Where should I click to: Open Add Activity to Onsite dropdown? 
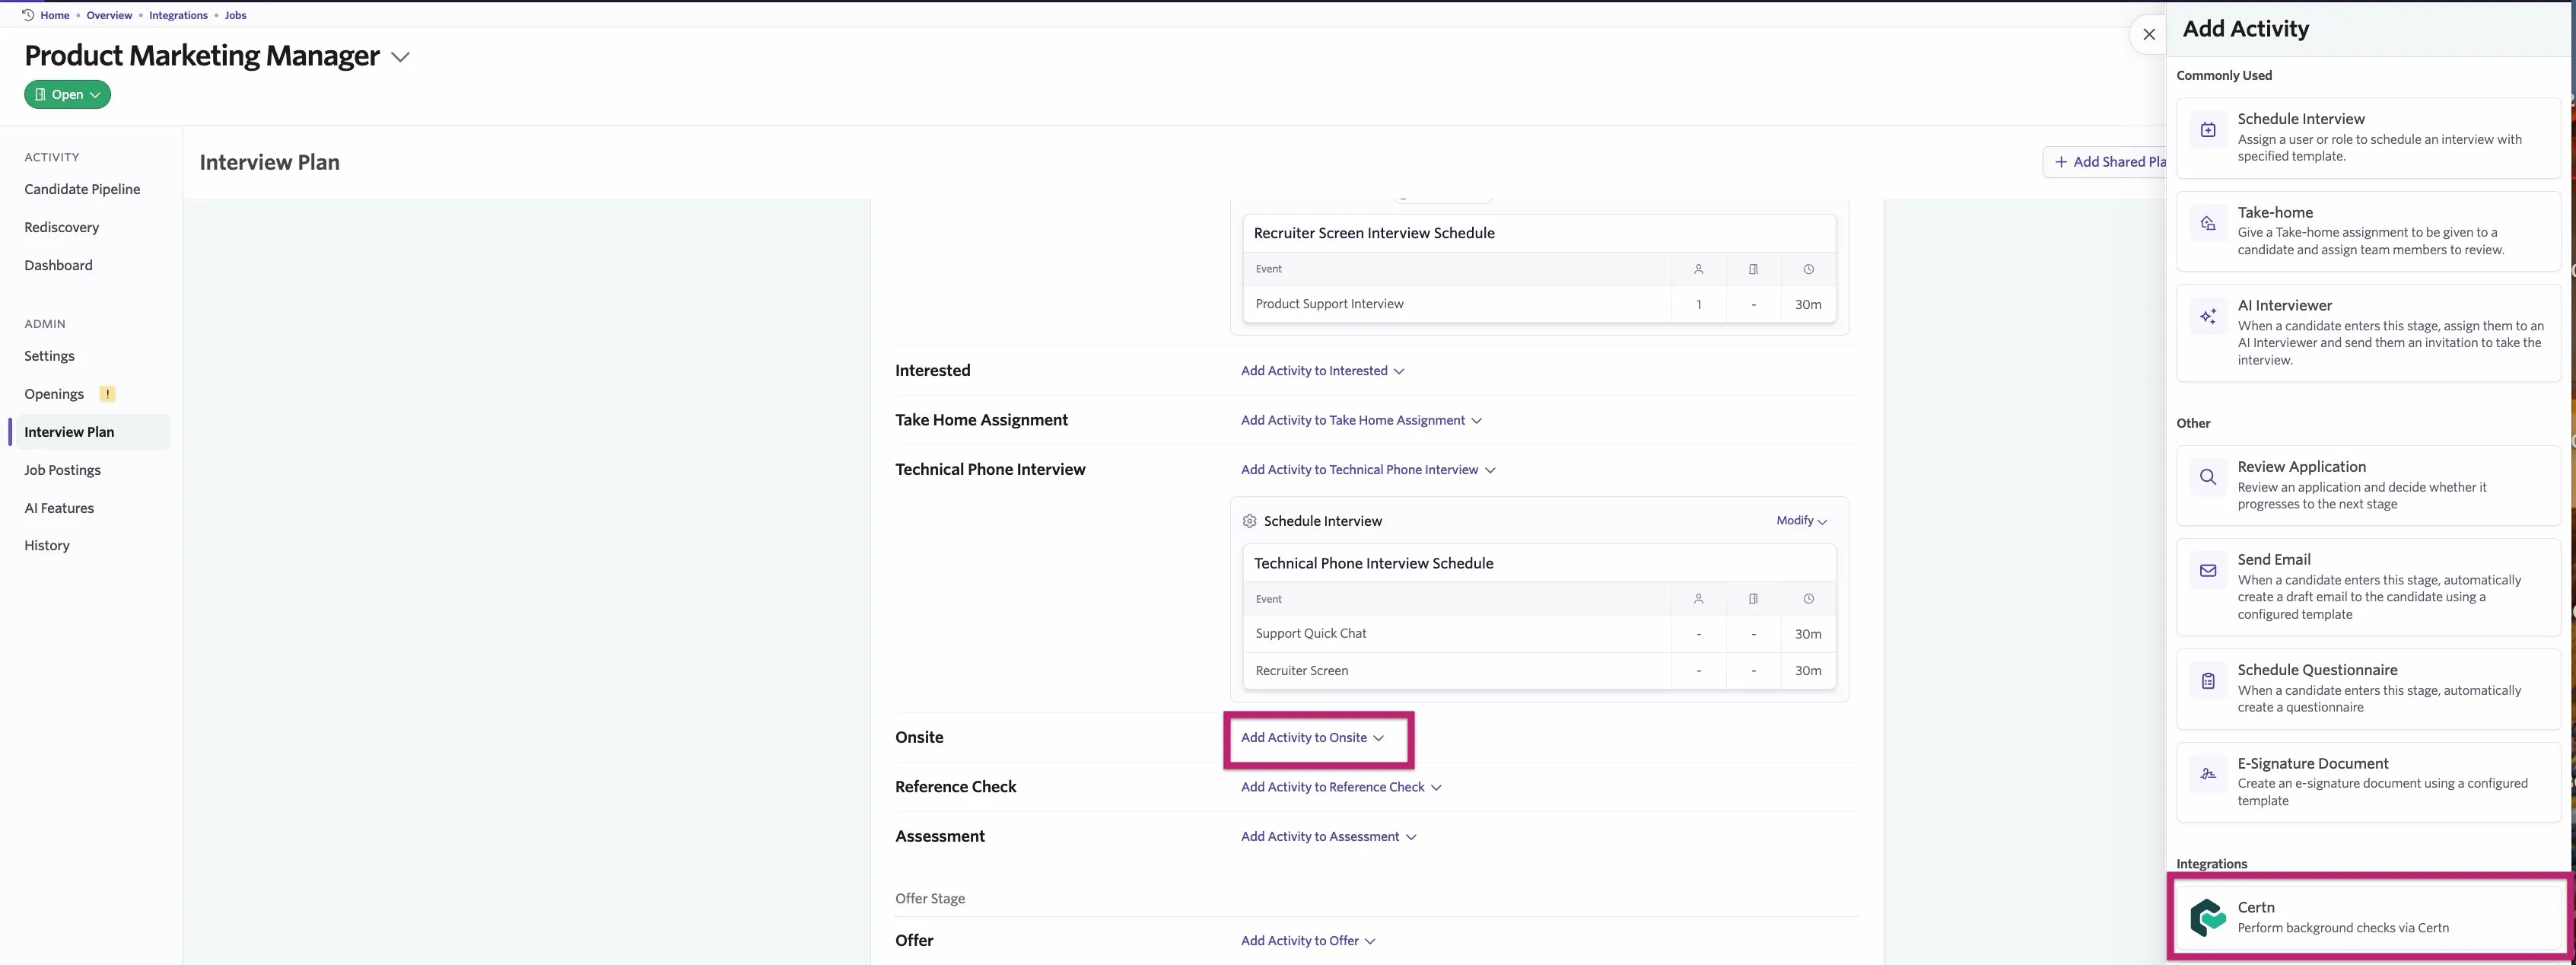point(1312,738)
